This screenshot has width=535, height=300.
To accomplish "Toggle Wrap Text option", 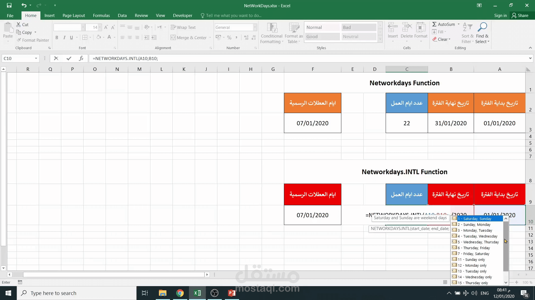I will coord(183,27).
